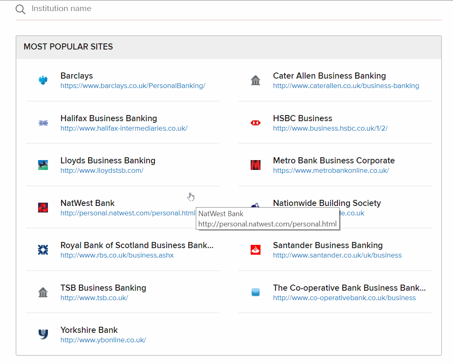
Task: Click the Cater Allen bank building icon
Action: coord(256,80)
